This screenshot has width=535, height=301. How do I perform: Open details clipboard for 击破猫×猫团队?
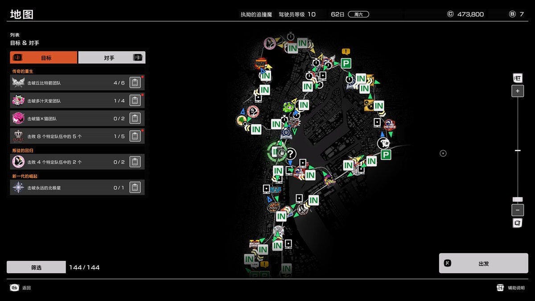click(x=135, y=119)
